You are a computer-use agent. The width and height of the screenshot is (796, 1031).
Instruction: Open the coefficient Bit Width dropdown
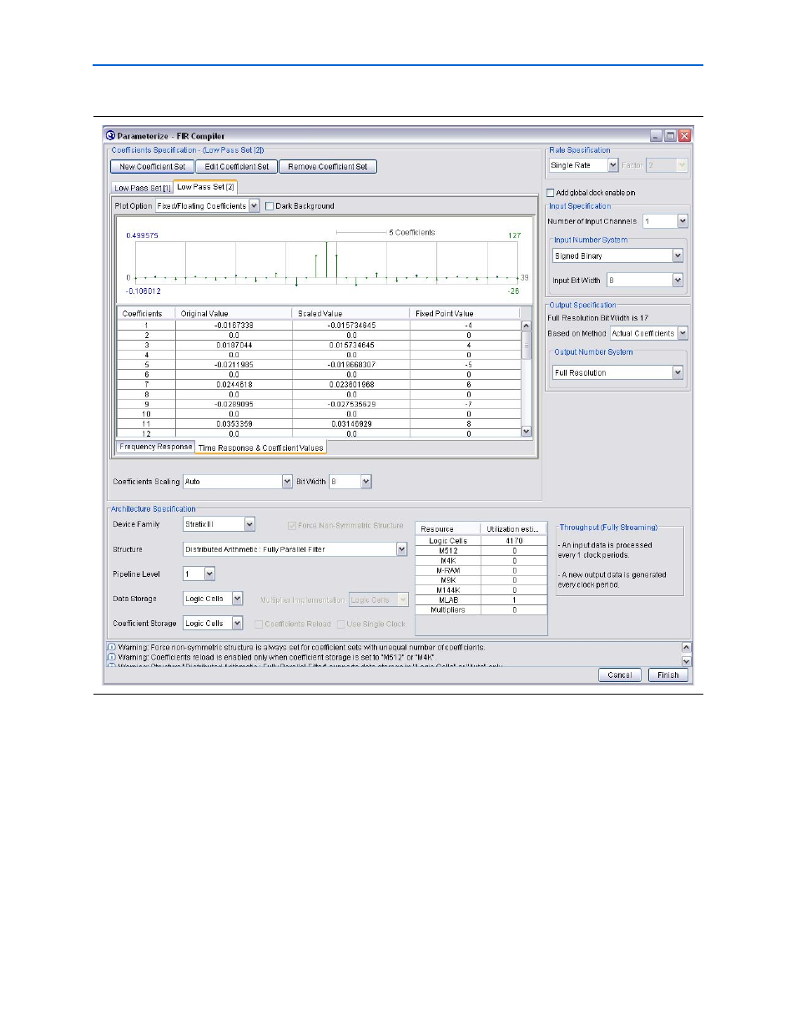click(x=365, y=482)
